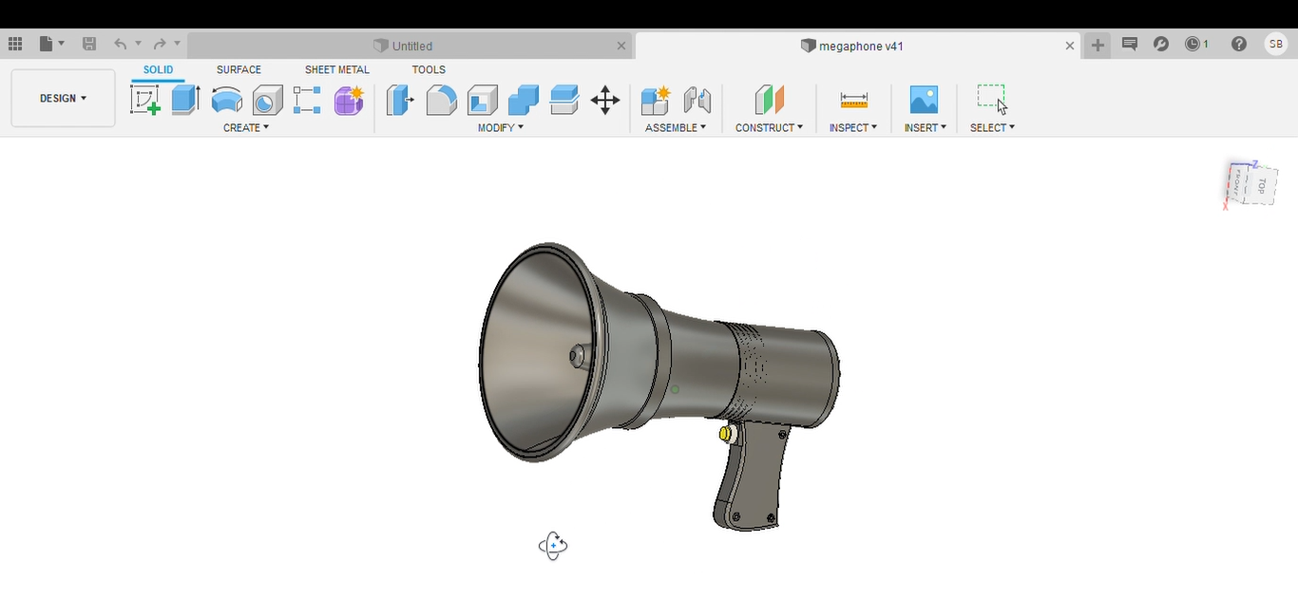Select the New Component tool
This screenshot has width=1298, height=599.
656,100
